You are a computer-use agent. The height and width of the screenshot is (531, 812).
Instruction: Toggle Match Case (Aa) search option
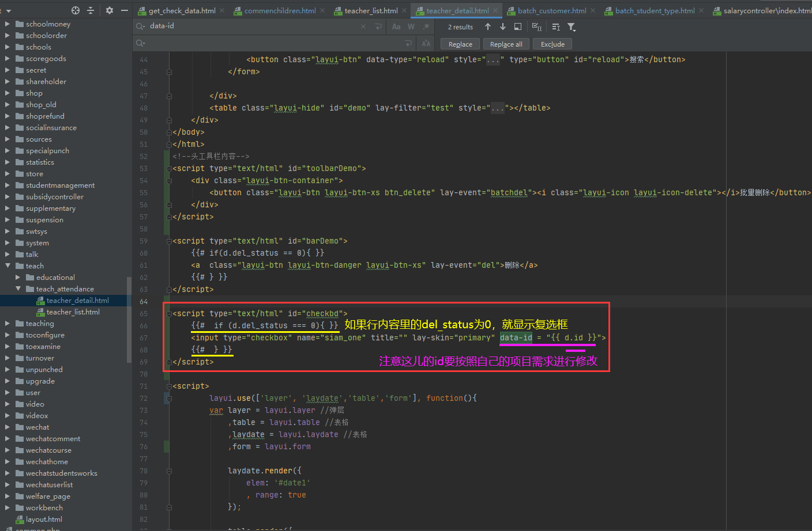tap(396, 26)
